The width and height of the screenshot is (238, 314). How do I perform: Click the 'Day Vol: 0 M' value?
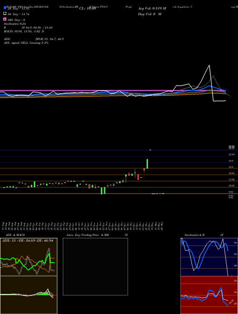pyautogui.click(x=149, y=14)
